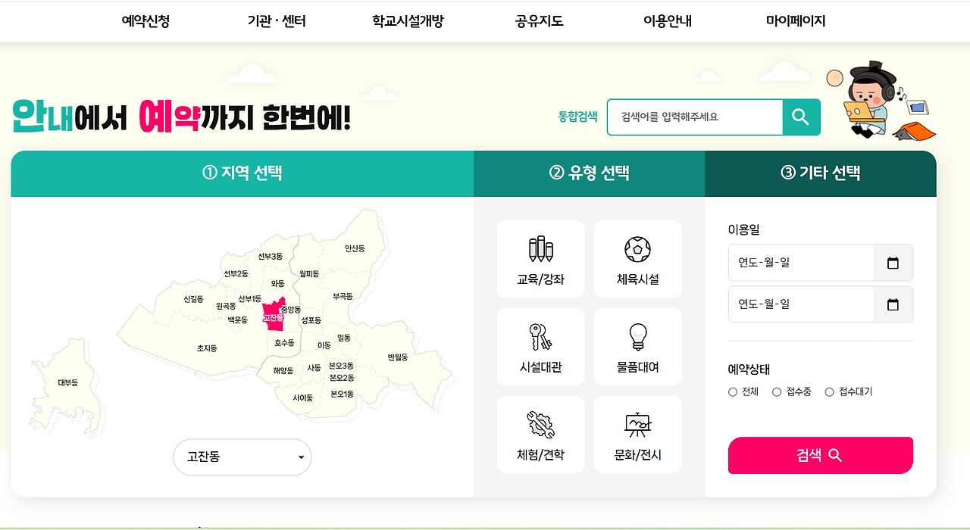Select 백운동 on the map
This screenshot has width=970, height=530.
click(237, 320)
